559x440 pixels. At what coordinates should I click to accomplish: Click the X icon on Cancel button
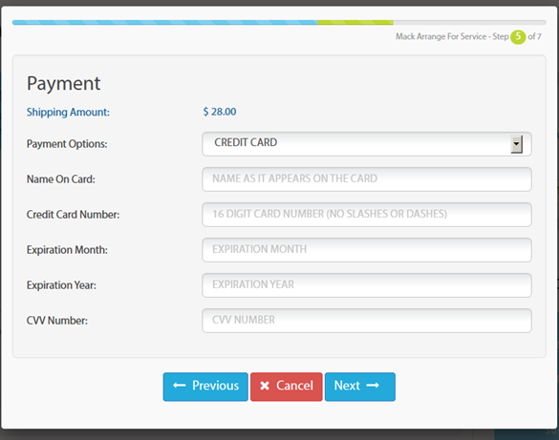tap(265, 386)
